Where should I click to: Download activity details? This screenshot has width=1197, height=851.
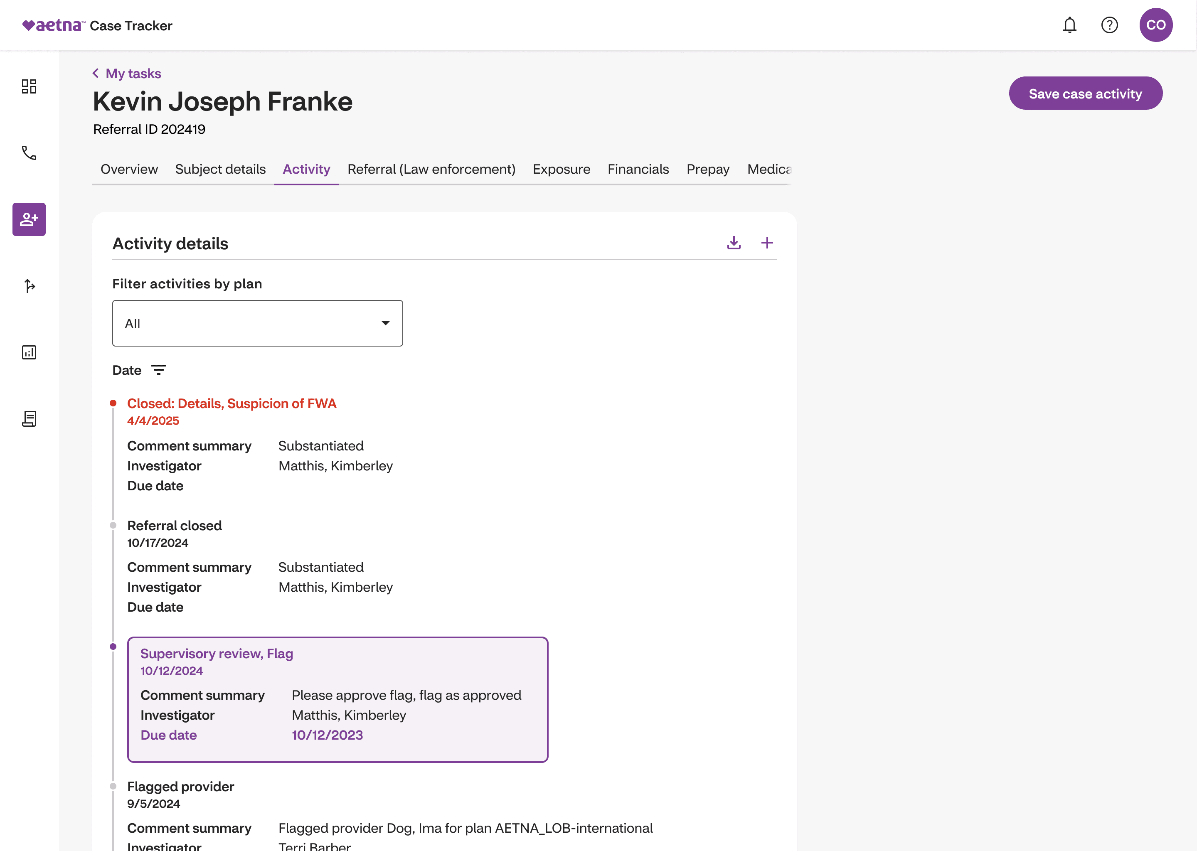[733, 243]
